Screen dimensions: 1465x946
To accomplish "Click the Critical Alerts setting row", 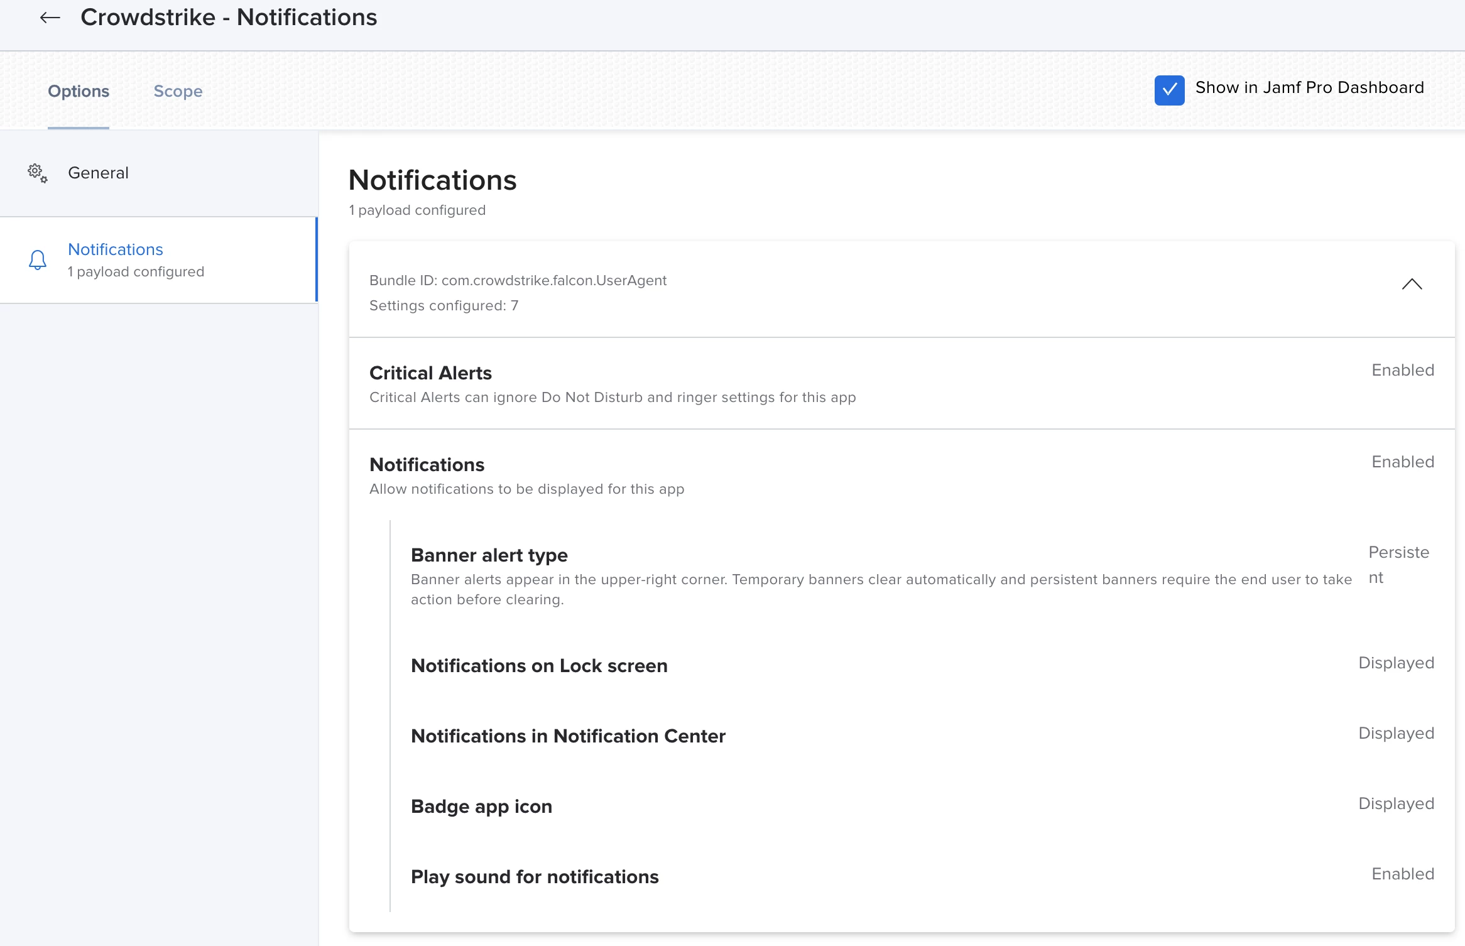I will 431,373.
